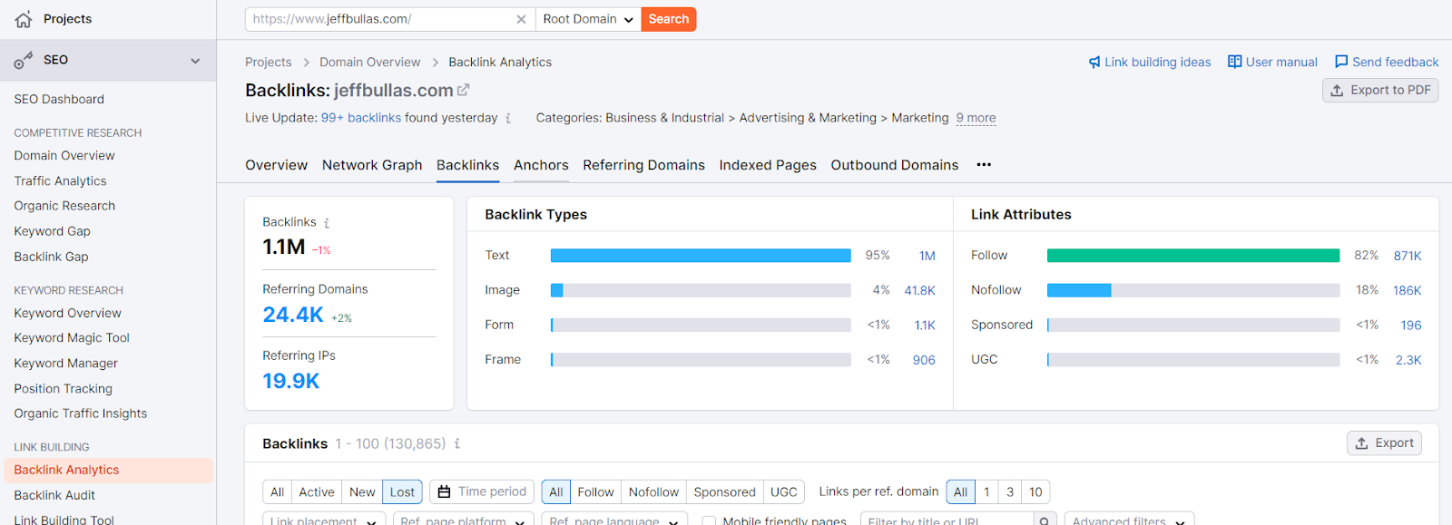Open the Projects home icon
Viewport: 1452px width, 525px height.
click(24, 19)
